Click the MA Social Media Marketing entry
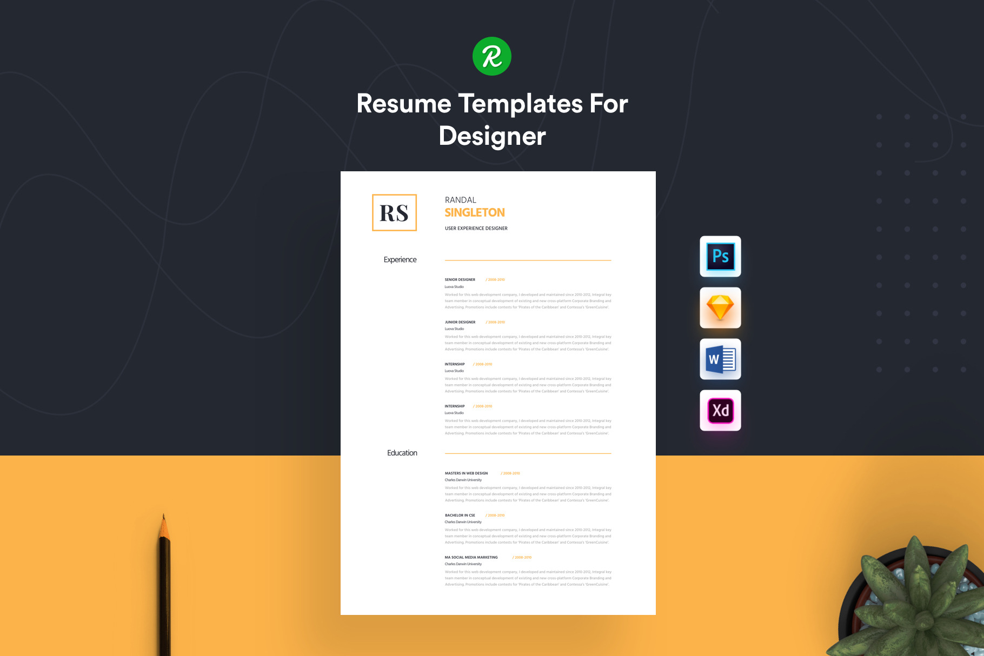The height and width of the screenshot is (656, 984). tap(471, 558)
